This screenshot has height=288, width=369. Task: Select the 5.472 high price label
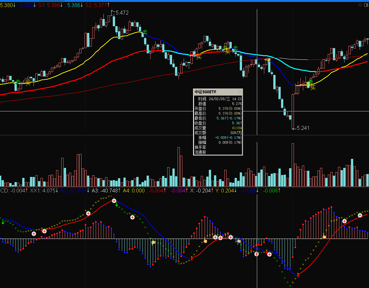pos(122,13)
